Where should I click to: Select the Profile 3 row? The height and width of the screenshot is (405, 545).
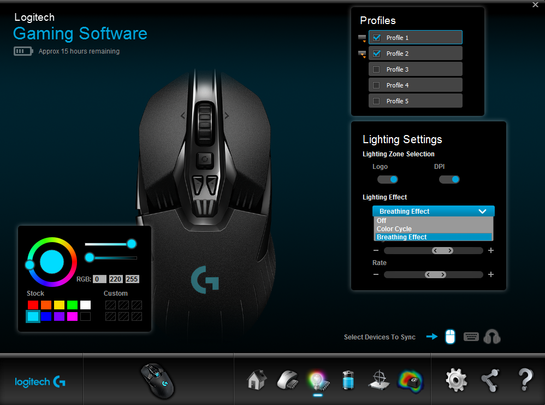point(416,69)
